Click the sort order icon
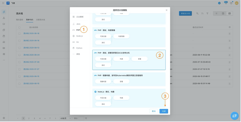Screen dimensions: 241x122 pos(202,14)
